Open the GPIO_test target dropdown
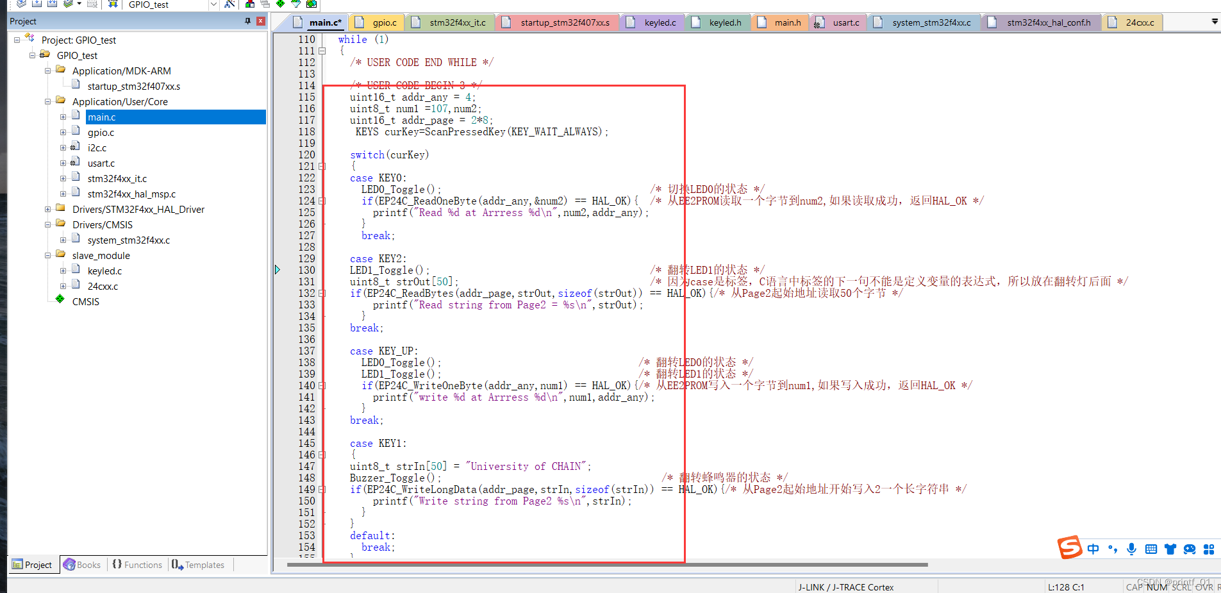Screen dimensions: 1221x593 213,4
